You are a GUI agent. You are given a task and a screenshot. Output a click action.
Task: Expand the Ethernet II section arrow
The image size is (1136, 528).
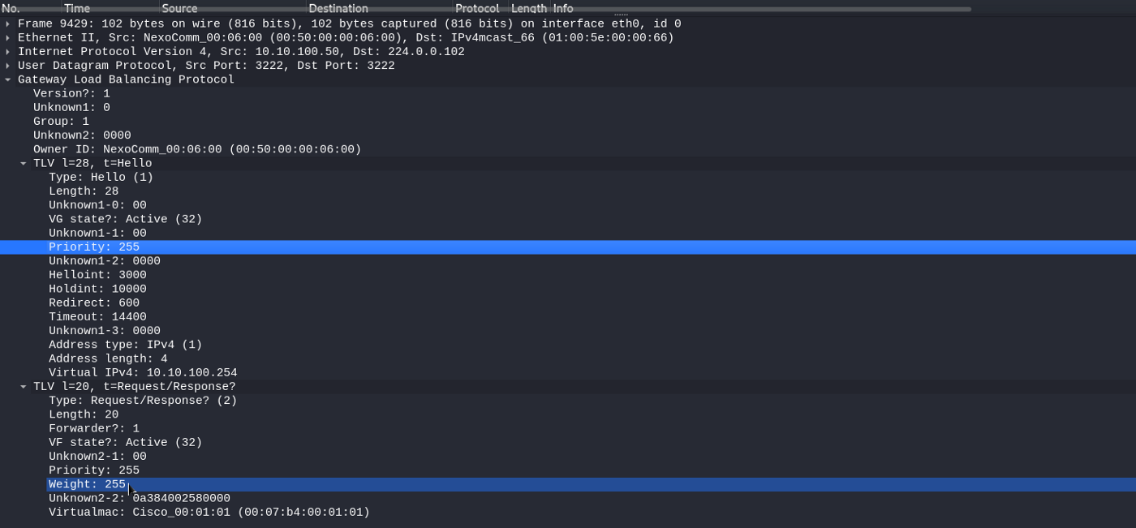pos(7,38)
